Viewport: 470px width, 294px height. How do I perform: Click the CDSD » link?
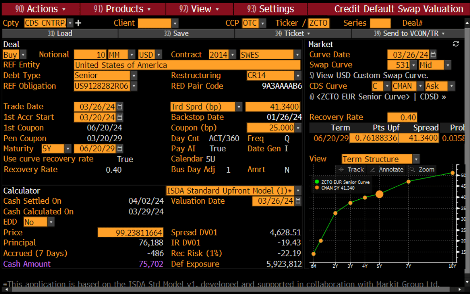pyautogui.click(x=433, y=97)
